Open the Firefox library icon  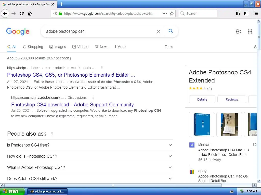coord(238,13)
